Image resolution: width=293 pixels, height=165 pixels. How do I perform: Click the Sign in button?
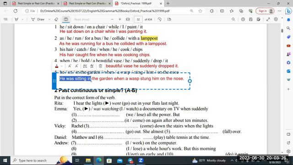[x=265, y=11]
